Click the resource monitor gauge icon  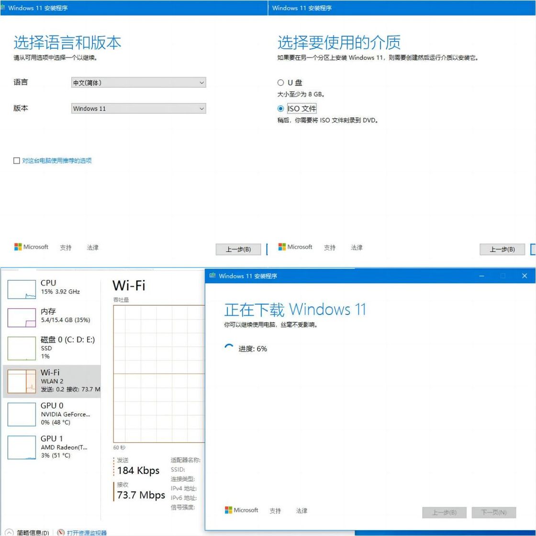[61, 532]
